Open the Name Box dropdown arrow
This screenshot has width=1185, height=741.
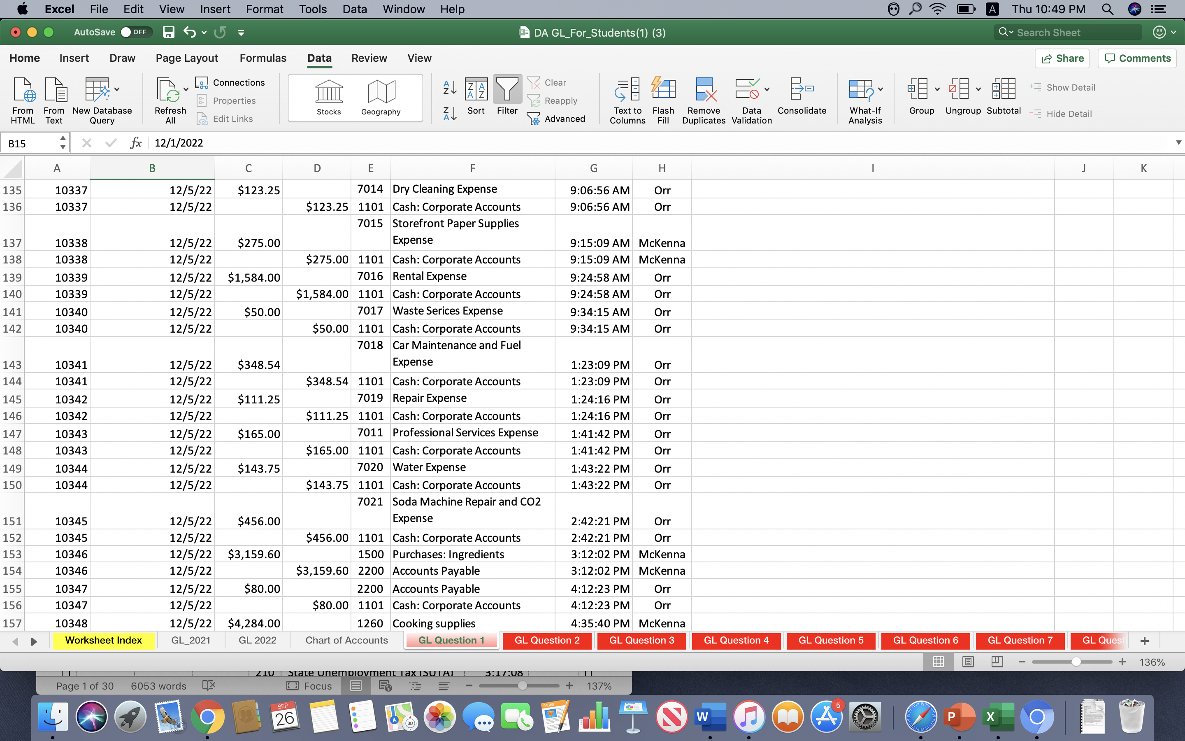tap(63, 142)
